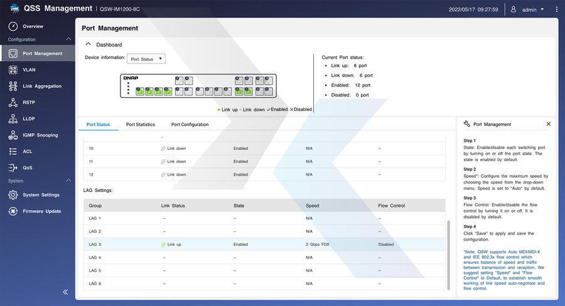Select the LAG 3 table row
This screenshot has width=565, height=306.
click(x=264, y=245)
